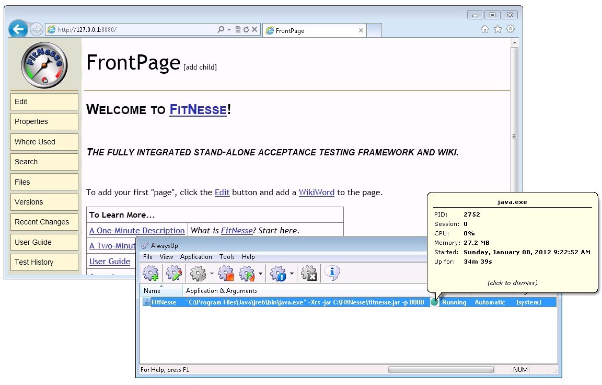Click the Running status text
This screenshot has height=385, width=602.
tap(454, 302)
